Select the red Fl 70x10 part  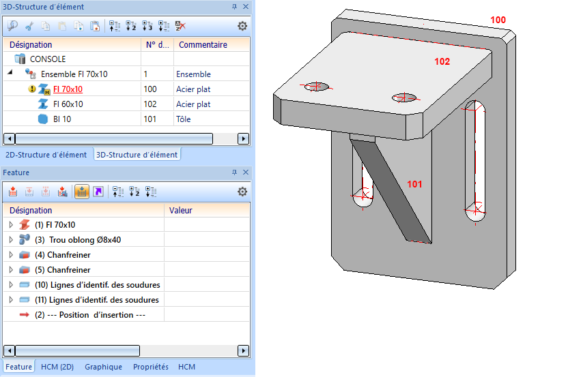click(x=68, y=89)
